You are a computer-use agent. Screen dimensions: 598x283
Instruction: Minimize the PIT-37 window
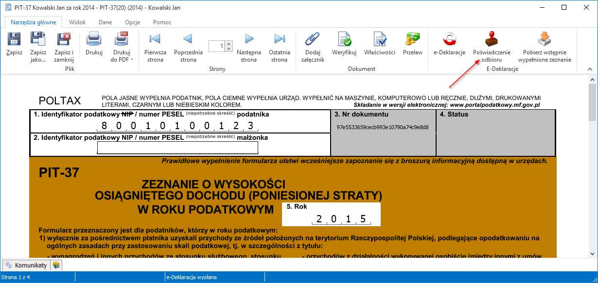[x=541, y=7]
